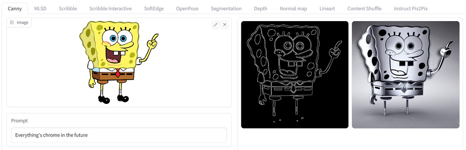
Task: Switch to the Depth tab
Action: pos(261,9)
